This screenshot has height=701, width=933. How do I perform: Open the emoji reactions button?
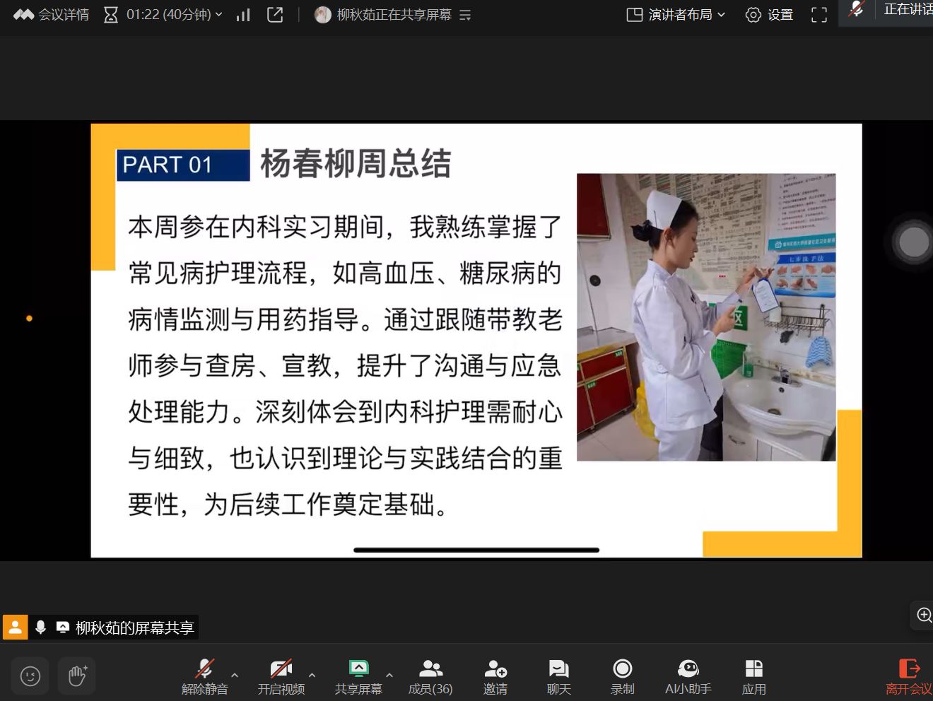(30, 676)
